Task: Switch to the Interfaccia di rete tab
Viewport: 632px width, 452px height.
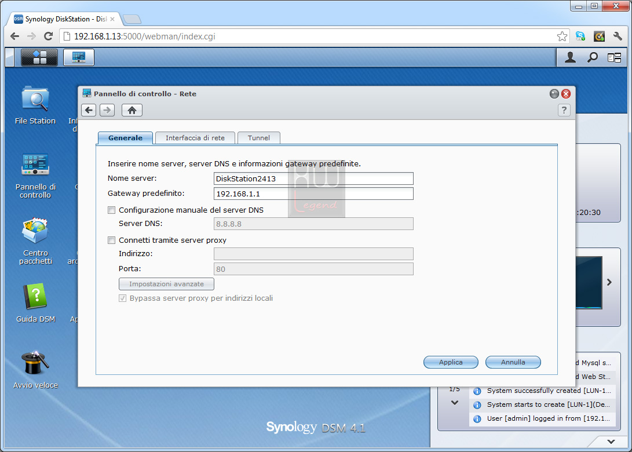Action: [x=195, y=138]
